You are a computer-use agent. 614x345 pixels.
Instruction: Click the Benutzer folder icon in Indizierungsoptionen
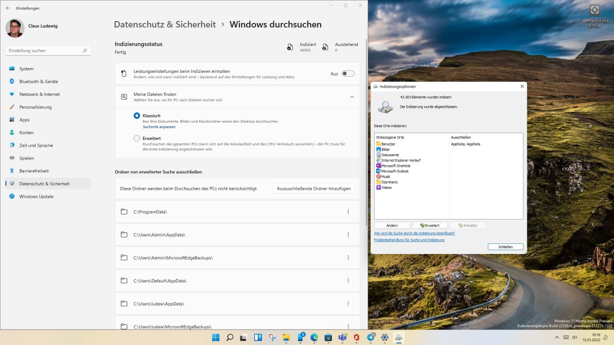point(378,144)
